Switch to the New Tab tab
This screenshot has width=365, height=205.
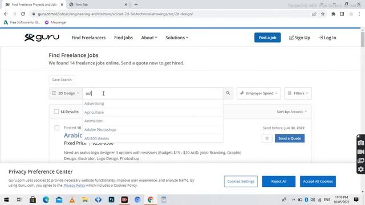[x=98, y=5]
